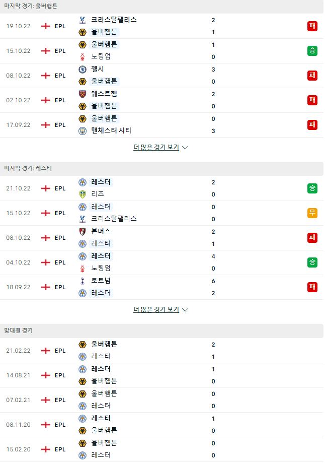Click the Crystal Palace crest in the 19.10.22 match
The height and width of the screenshot is (463, 325).
[83, 20]
